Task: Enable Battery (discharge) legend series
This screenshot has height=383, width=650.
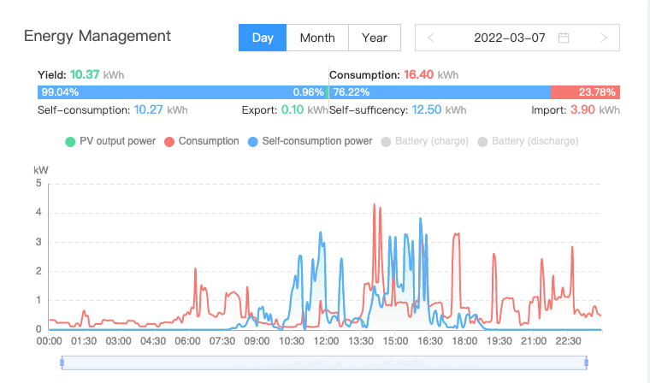Action: point(528,141)
